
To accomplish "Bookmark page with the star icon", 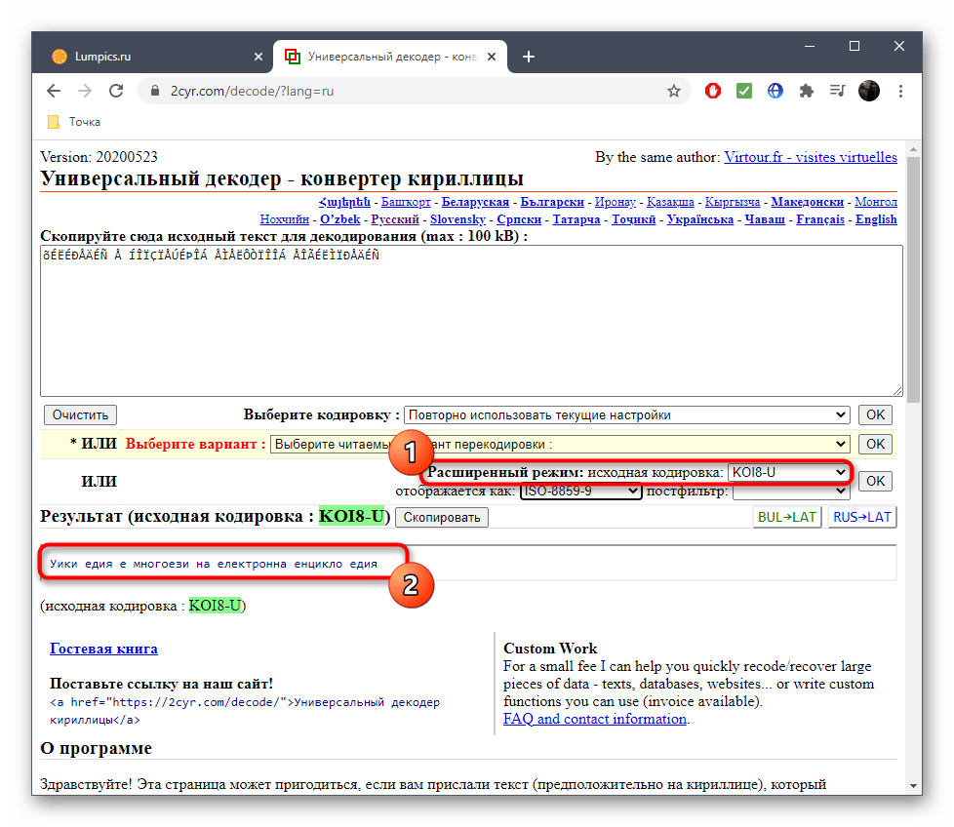I will click(x=673, y=91).
